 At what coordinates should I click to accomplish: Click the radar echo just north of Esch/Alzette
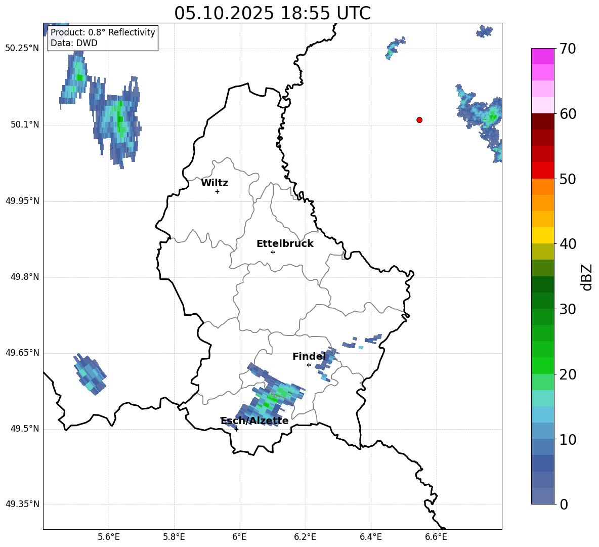pyautogui.click(x=269, y=395)
